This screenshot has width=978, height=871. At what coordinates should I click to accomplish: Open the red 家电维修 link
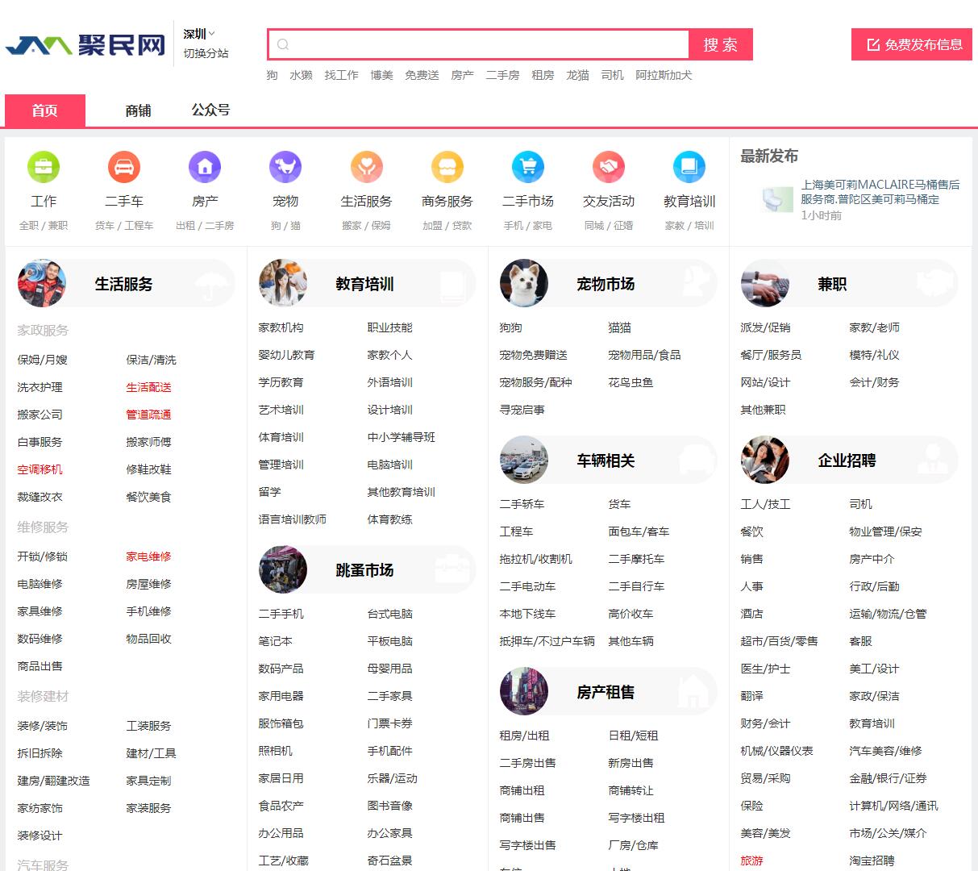[148, 556]
